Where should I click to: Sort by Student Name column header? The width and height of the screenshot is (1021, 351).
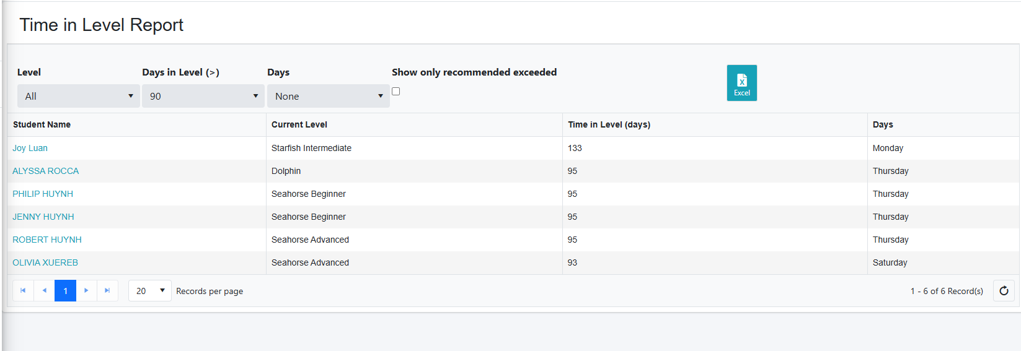(42, 125)
